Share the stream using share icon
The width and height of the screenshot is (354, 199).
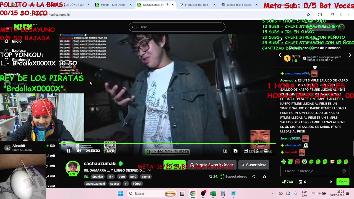click(x=253, y=176)
